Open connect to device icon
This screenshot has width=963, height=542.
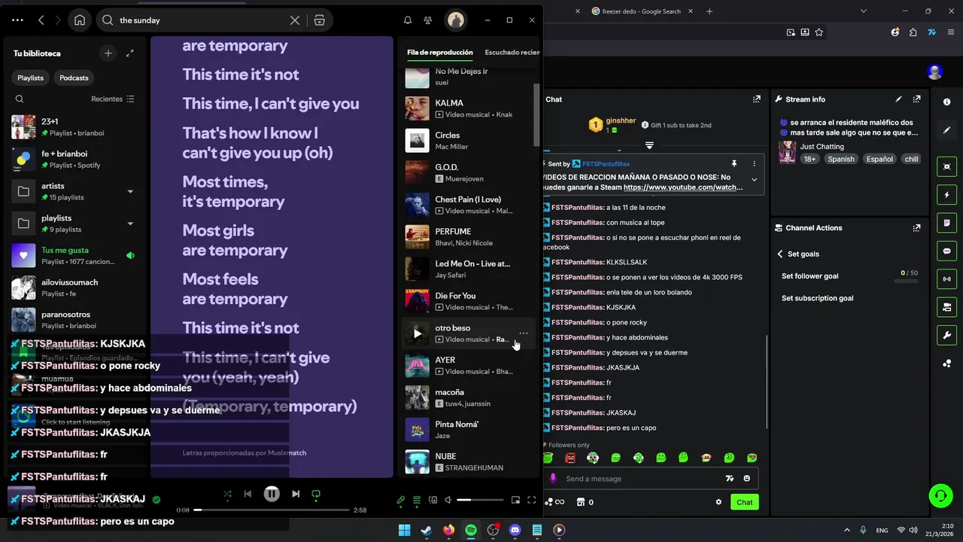[433, 500]
